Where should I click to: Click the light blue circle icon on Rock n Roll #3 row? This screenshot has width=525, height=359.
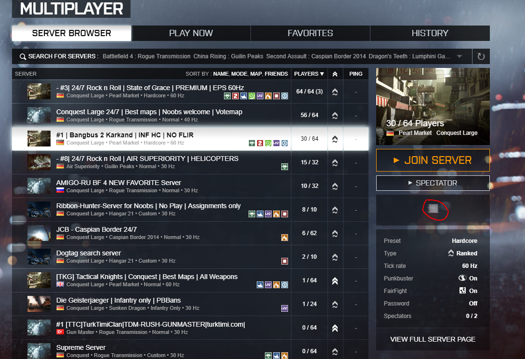pyautogui.click(x=285, y=96)
